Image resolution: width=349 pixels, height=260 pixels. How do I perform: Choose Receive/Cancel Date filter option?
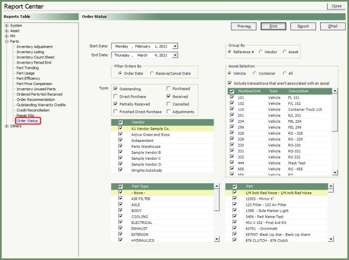(152, 73)
